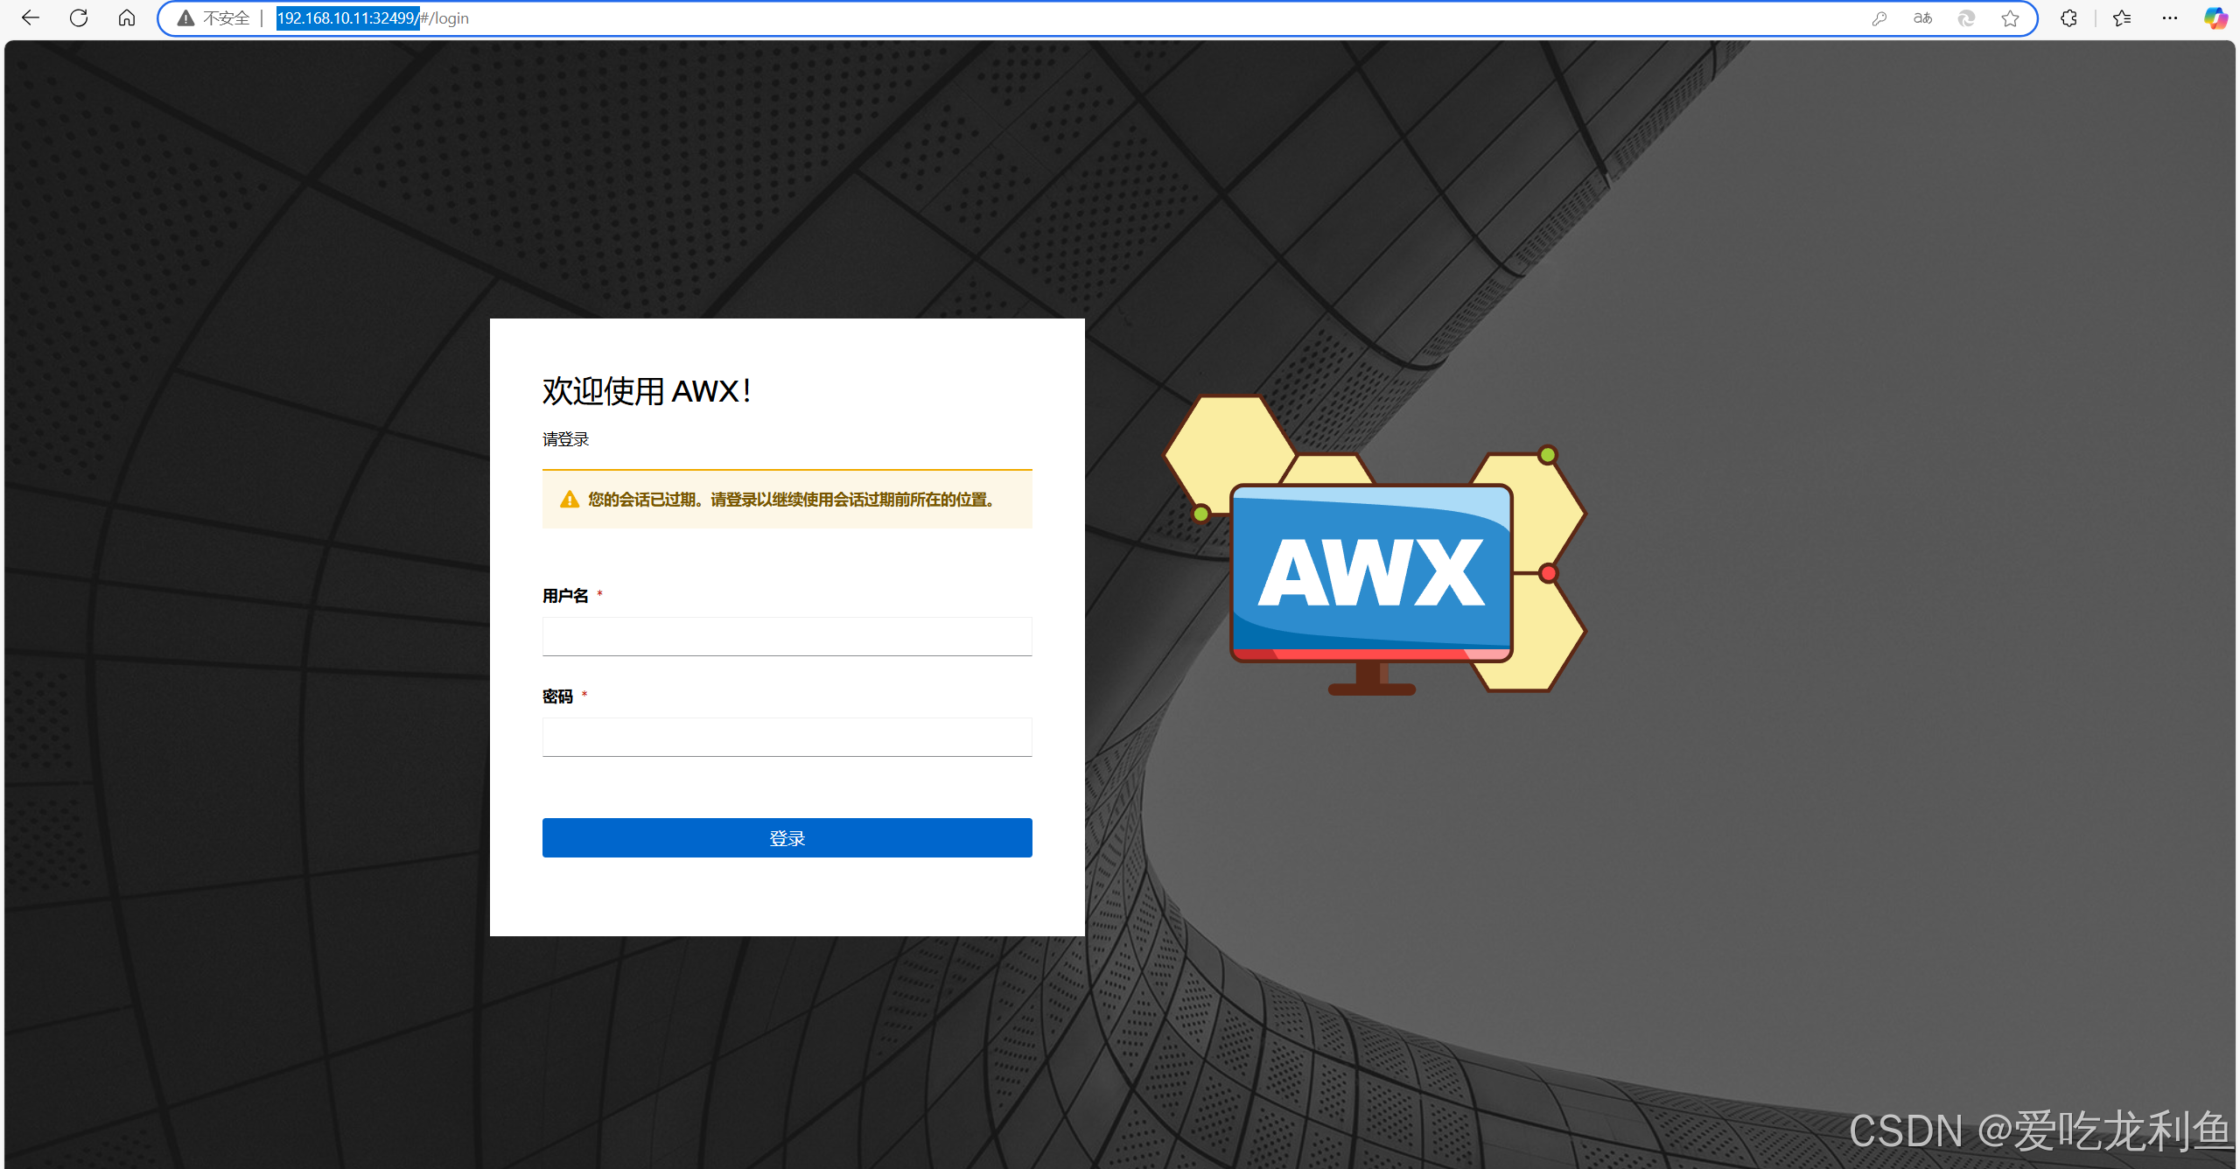
Task: Click the translate page icon
Action: (1922, 18)
